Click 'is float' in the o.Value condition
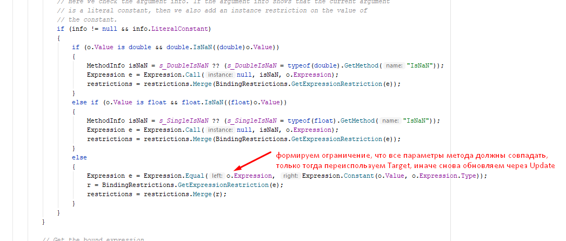Viewport: 566px width, 241px height. [x=151, y=103]
